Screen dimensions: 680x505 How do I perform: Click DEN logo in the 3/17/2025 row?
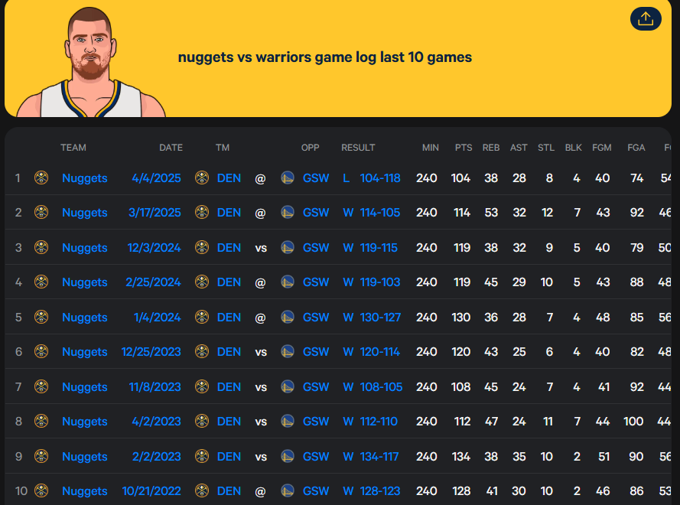(202, 212)
